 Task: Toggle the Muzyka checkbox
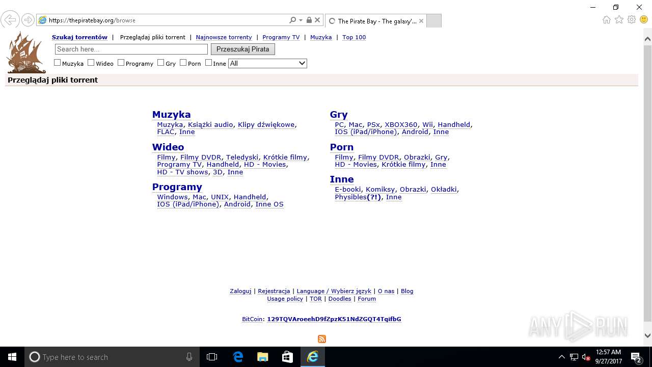tap(58, 63)
